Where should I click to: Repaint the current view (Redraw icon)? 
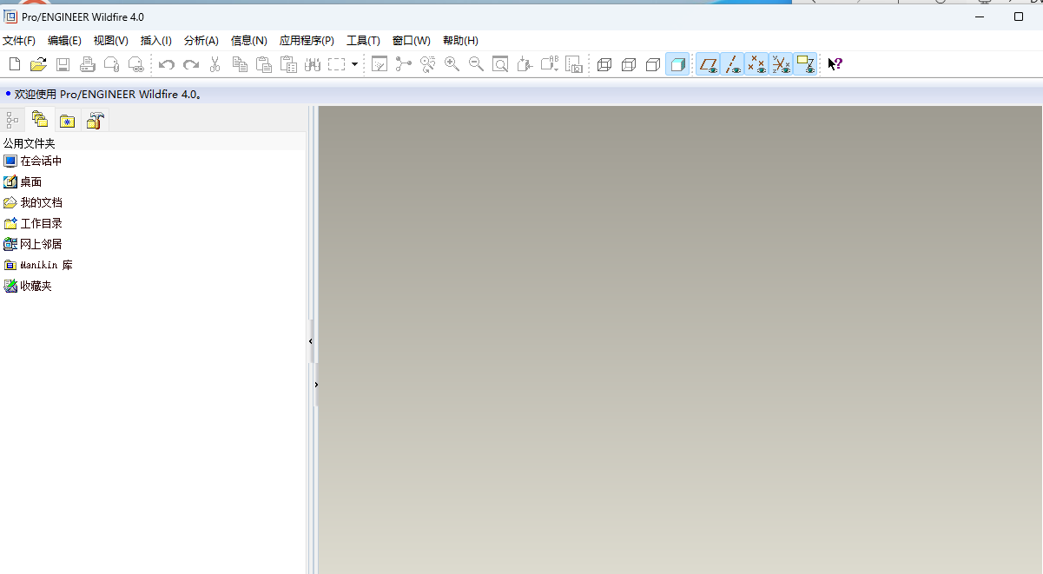pos(380,64)
